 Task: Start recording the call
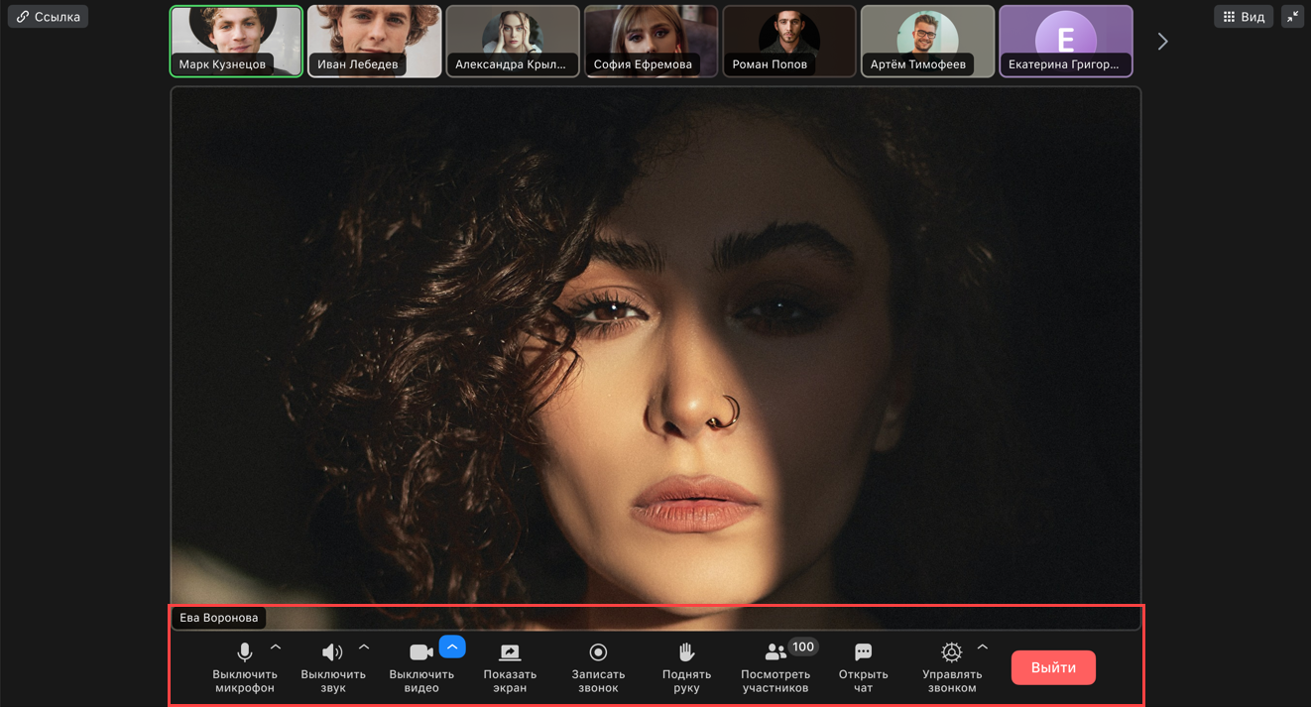tap(598, 652)
